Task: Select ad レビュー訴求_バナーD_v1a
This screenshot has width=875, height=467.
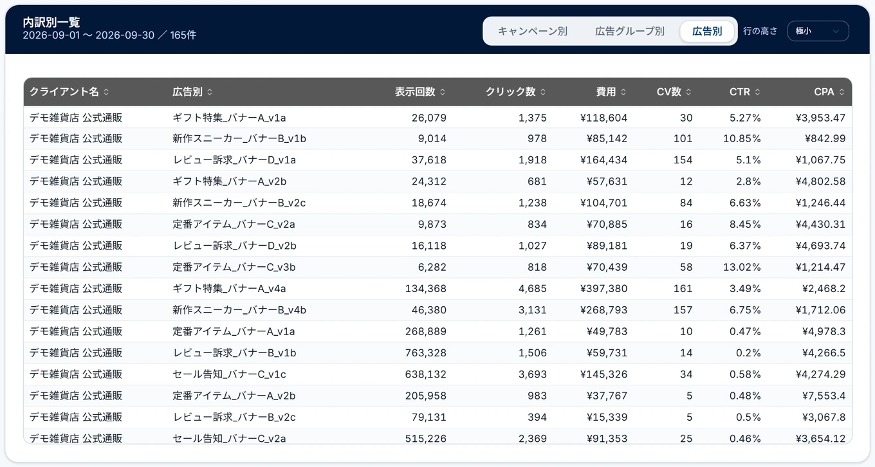Action: point(234,160)
